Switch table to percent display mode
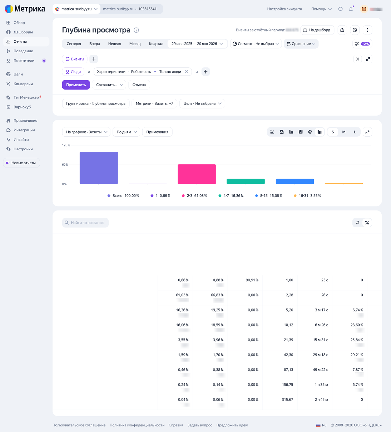The height and width of the screenshot is (432, 391). pyautogui.click(x=367, y=223)
